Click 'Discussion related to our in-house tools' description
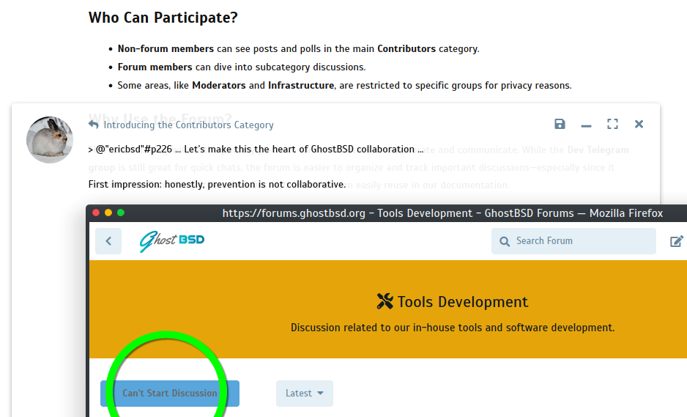This screenshot has height=417, width=687. pyautogui.click(x=453, y=328)
